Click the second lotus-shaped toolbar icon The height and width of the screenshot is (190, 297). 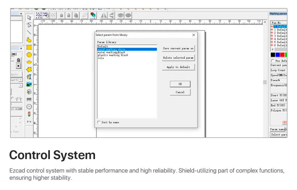[128, 15]
